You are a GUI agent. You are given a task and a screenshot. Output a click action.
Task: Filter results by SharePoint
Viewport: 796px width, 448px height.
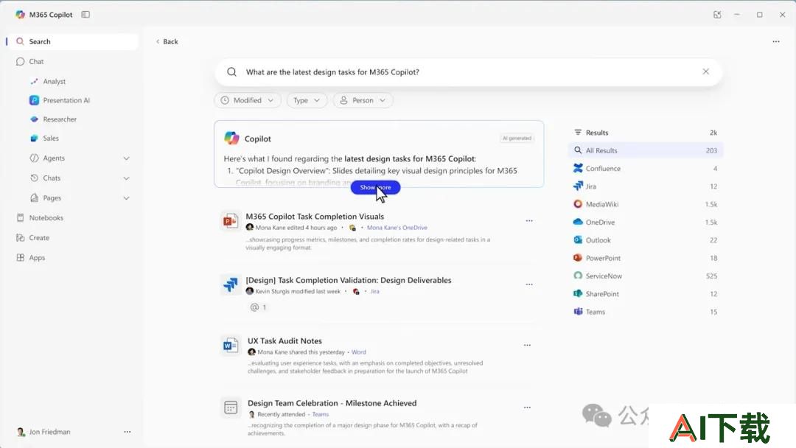point(645,294)
